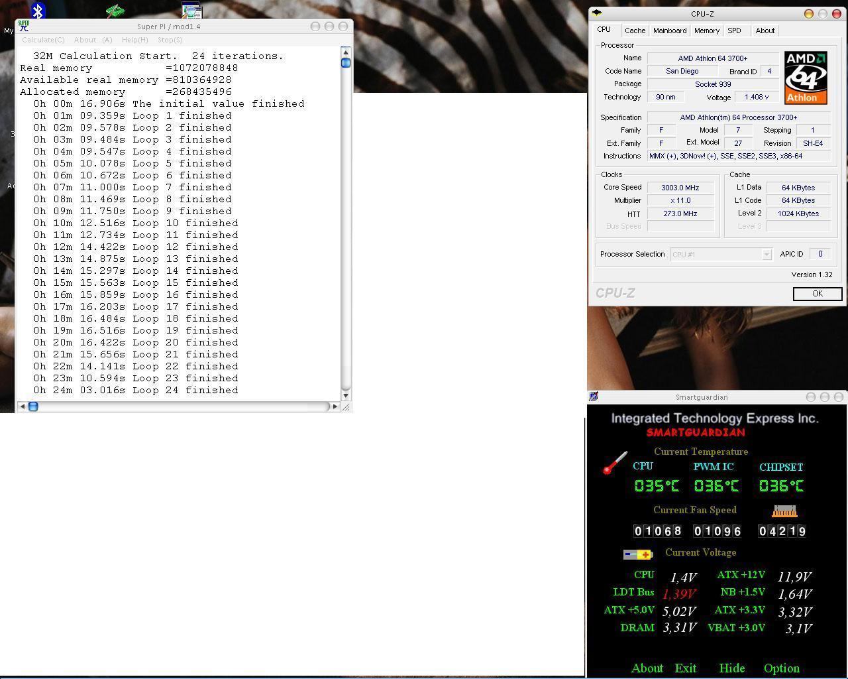Image resolution: width=848 pixels, height=679 pixels.
Task: Click the Multiplier value x 11.0
Action: [680, 200]
